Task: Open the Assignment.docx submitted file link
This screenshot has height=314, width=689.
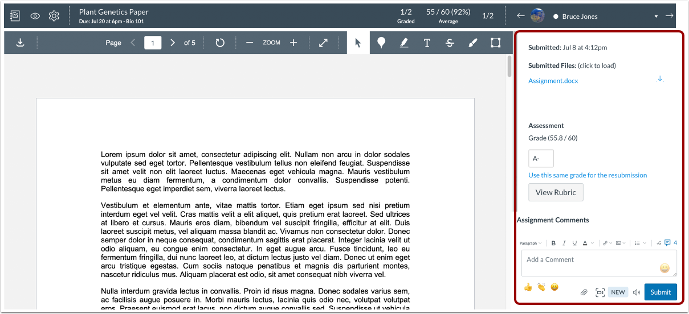Action: point(553,81)
